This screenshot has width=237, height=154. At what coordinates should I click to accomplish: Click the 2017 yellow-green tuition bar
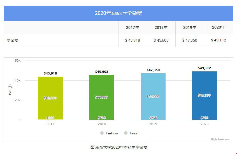[50, 98]
